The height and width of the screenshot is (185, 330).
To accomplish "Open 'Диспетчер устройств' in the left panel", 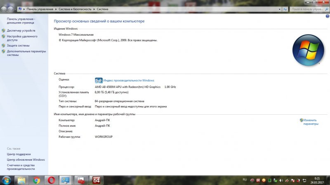I will coord(21,30).
